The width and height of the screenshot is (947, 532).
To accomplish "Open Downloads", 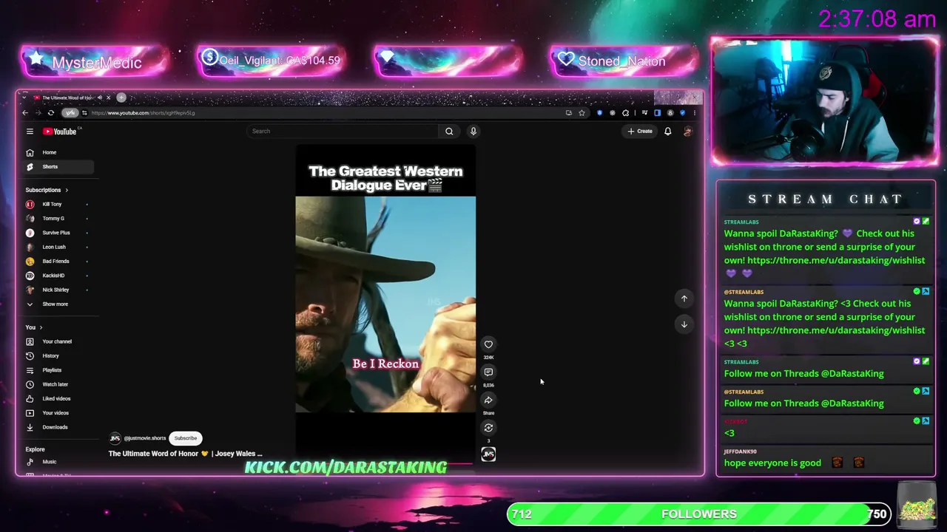I will [x=57, y=427].
